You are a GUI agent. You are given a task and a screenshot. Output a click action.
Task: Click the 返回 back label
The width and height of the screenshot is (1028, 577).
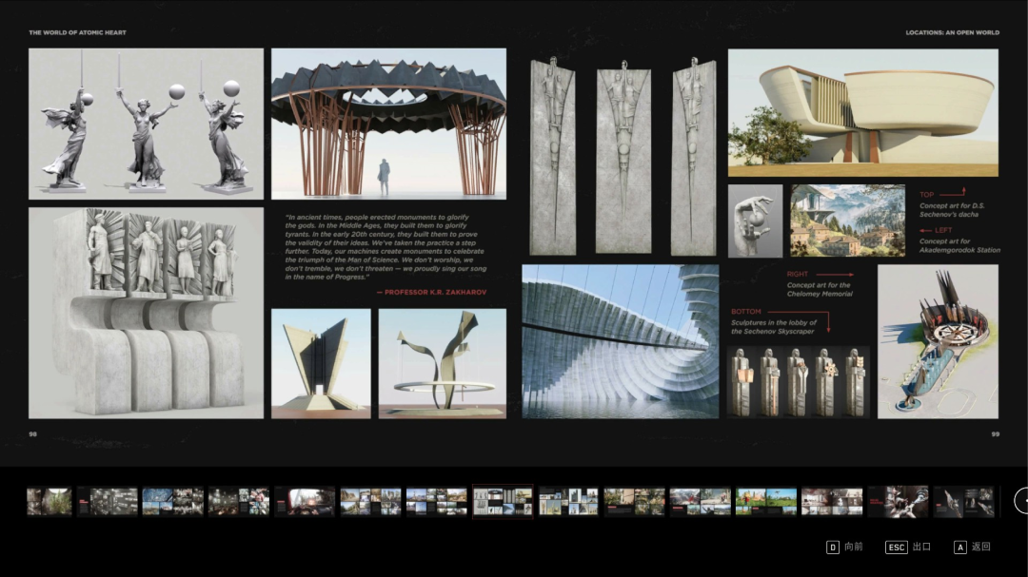point(980,547)
